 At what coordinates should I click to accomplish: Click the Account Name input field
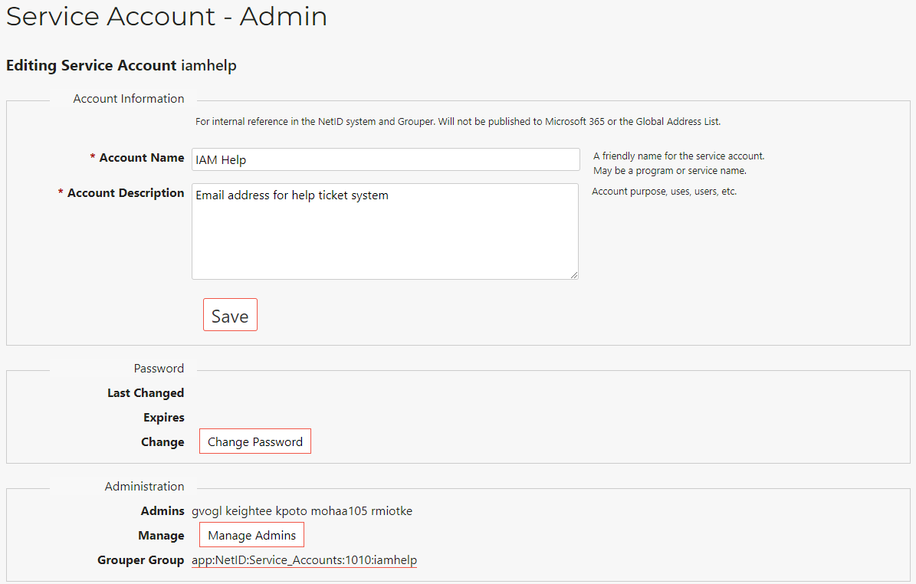[x=385, y=159]
